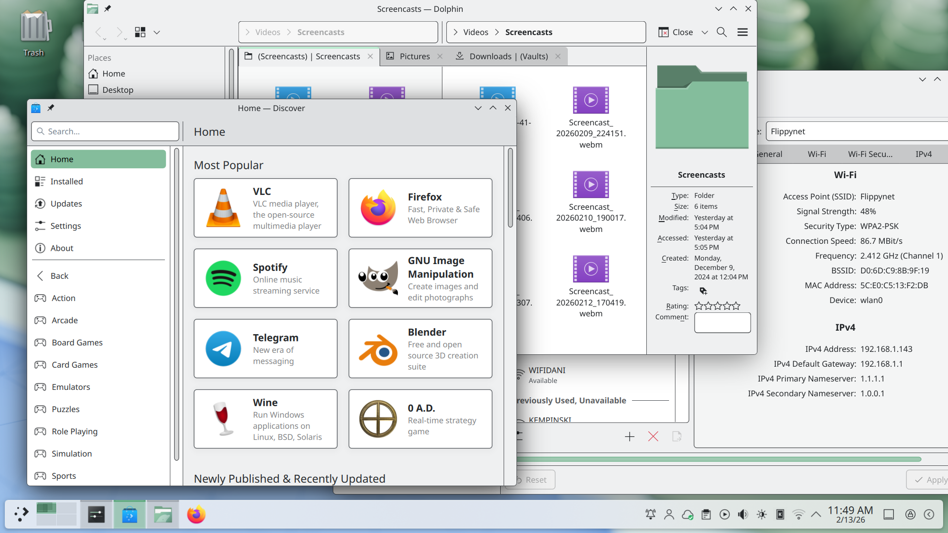Open dropdown next to Close split button
This screenshot has width=948, height=533.
click(x=705, y=32)
